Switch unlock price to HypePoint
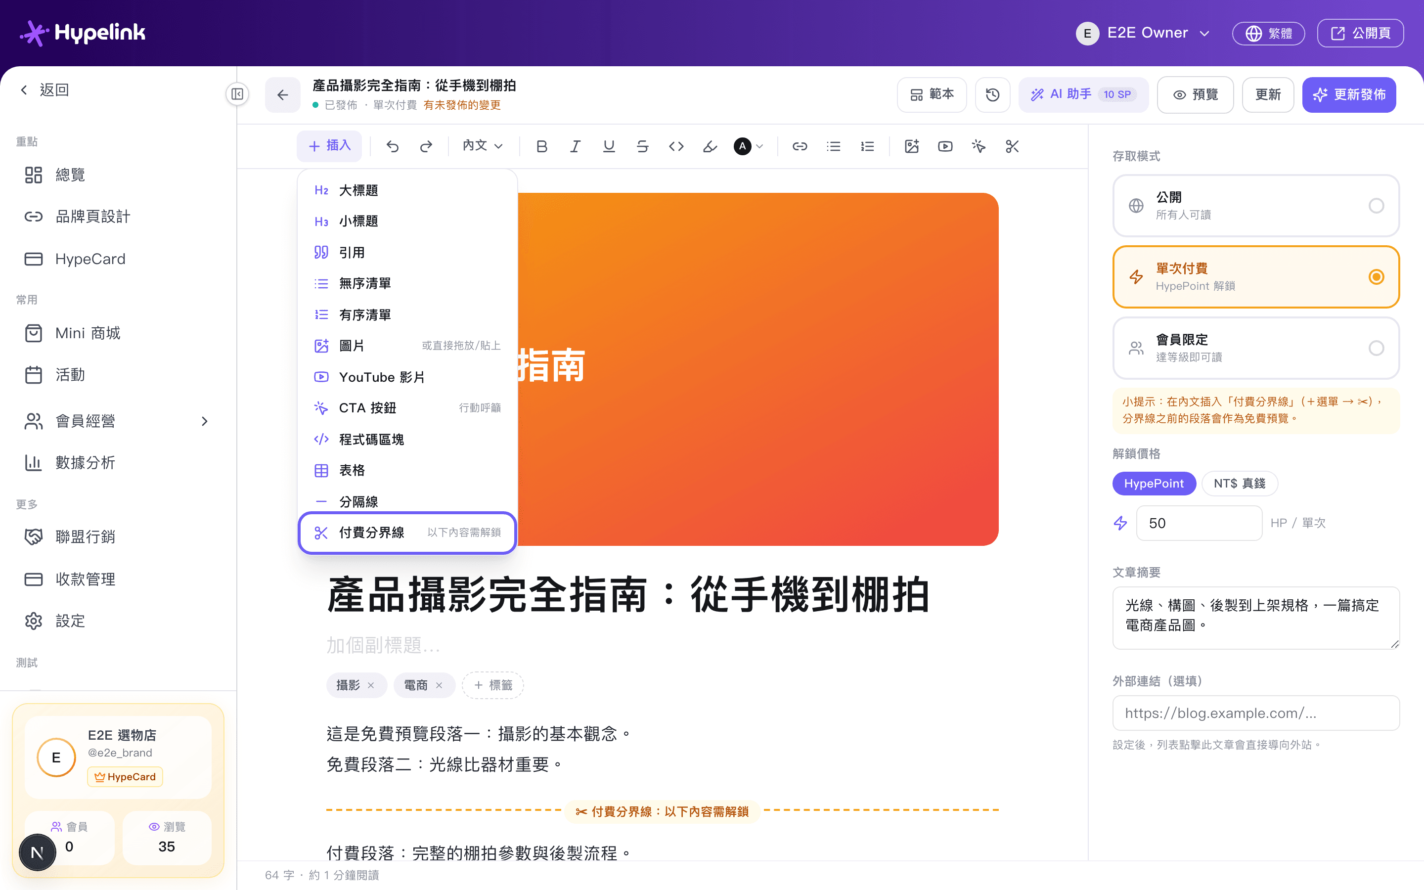This screenshot has width=1424, height=890. [1154, 483]
